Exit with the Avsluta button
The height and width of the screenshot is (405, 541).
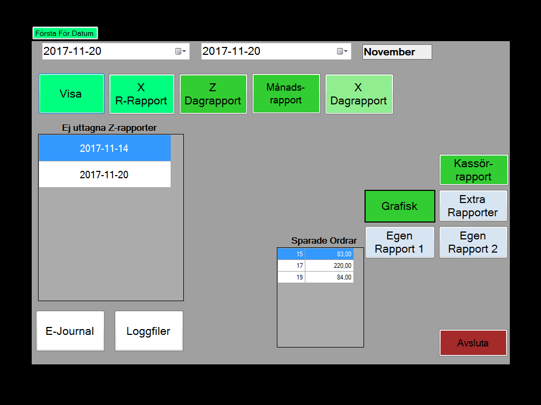473,343
